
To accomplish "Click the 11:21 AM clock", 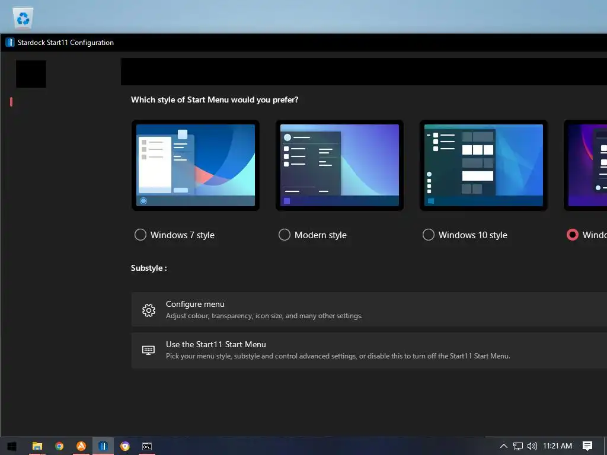I will click(x=557, y=446).
